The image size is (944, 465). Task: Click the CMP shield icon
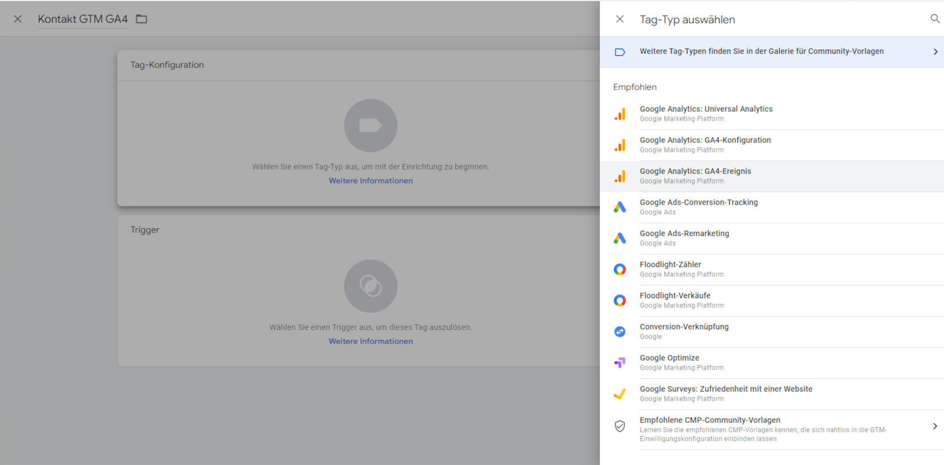(620, 426)
